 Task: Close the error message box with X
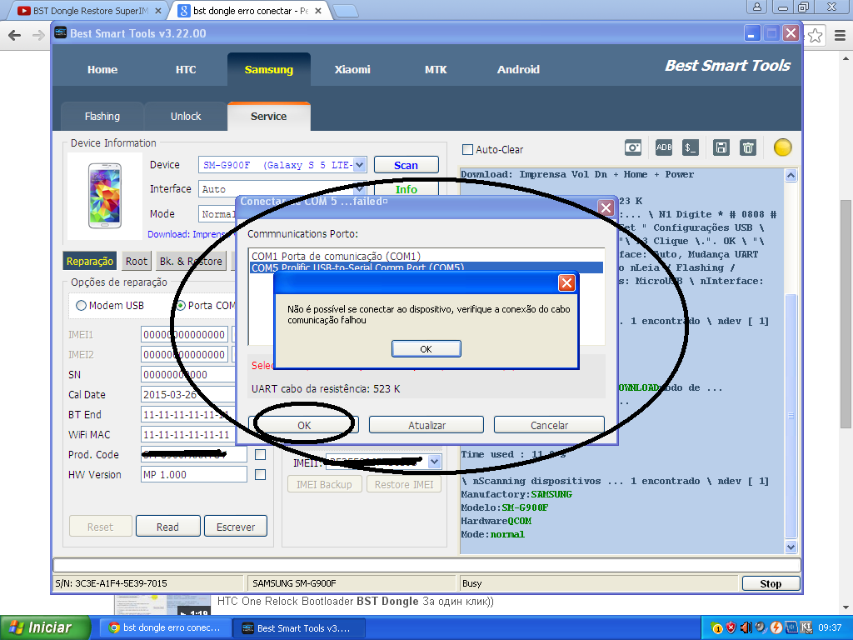[566, 283]
